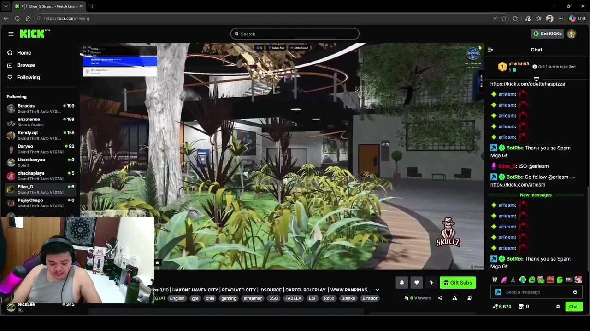Image resolution: width=590 pixels, height=331 pixels.
Task: Click the share stream icon
Action: 440,298
